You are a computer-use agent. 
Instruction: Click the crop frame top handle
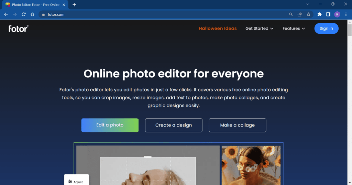(x=148, y=157)
